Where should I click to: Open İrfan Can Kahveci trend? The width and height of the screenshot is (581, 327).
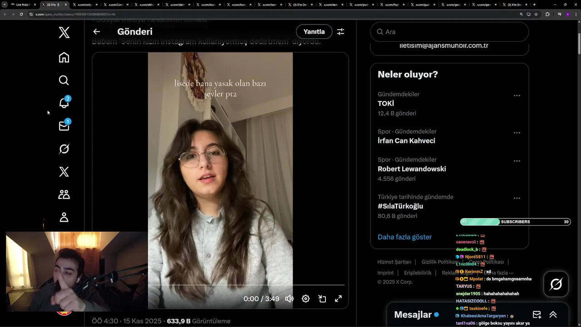click(x=406, y=141)
